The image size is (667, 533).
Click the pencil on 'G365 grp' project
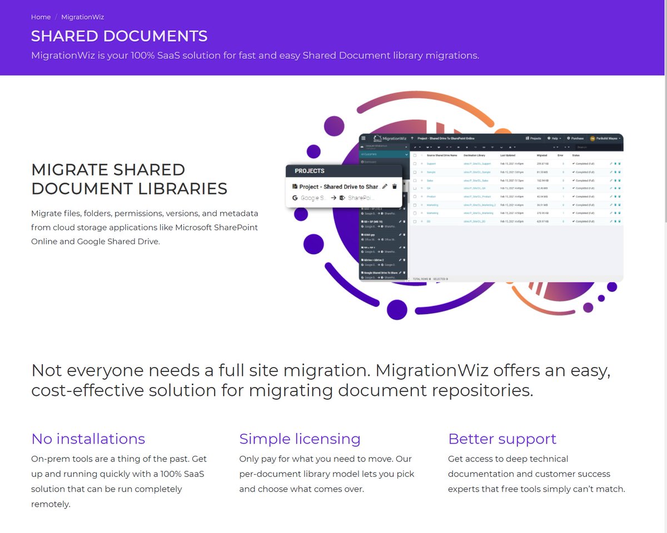click(x=400, y=234)
